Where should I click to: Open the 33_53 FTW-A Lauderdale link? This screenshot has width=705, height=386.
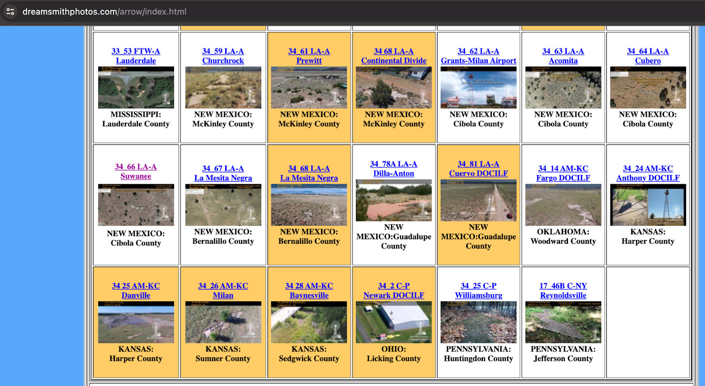point(136,56)
